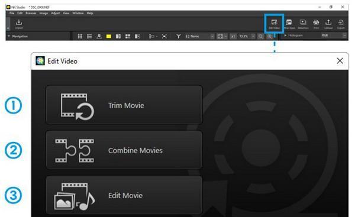Image resolution: width=355 pixels, height=217 pixels.
Task: Open the RGB channel dropdown
Action: point(334,35)
